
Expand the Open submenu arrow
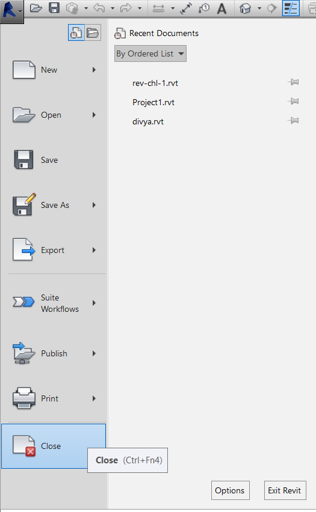94,115
